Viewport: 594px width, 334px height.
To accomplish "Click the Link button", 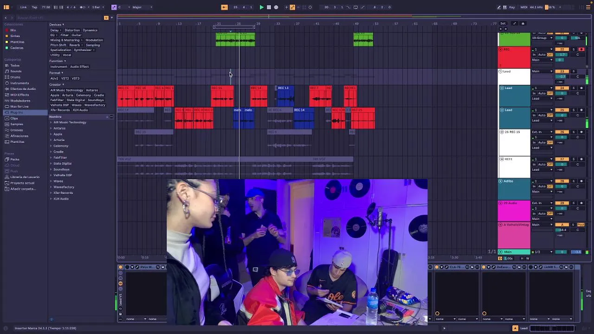I will click(x=23, y=7).
